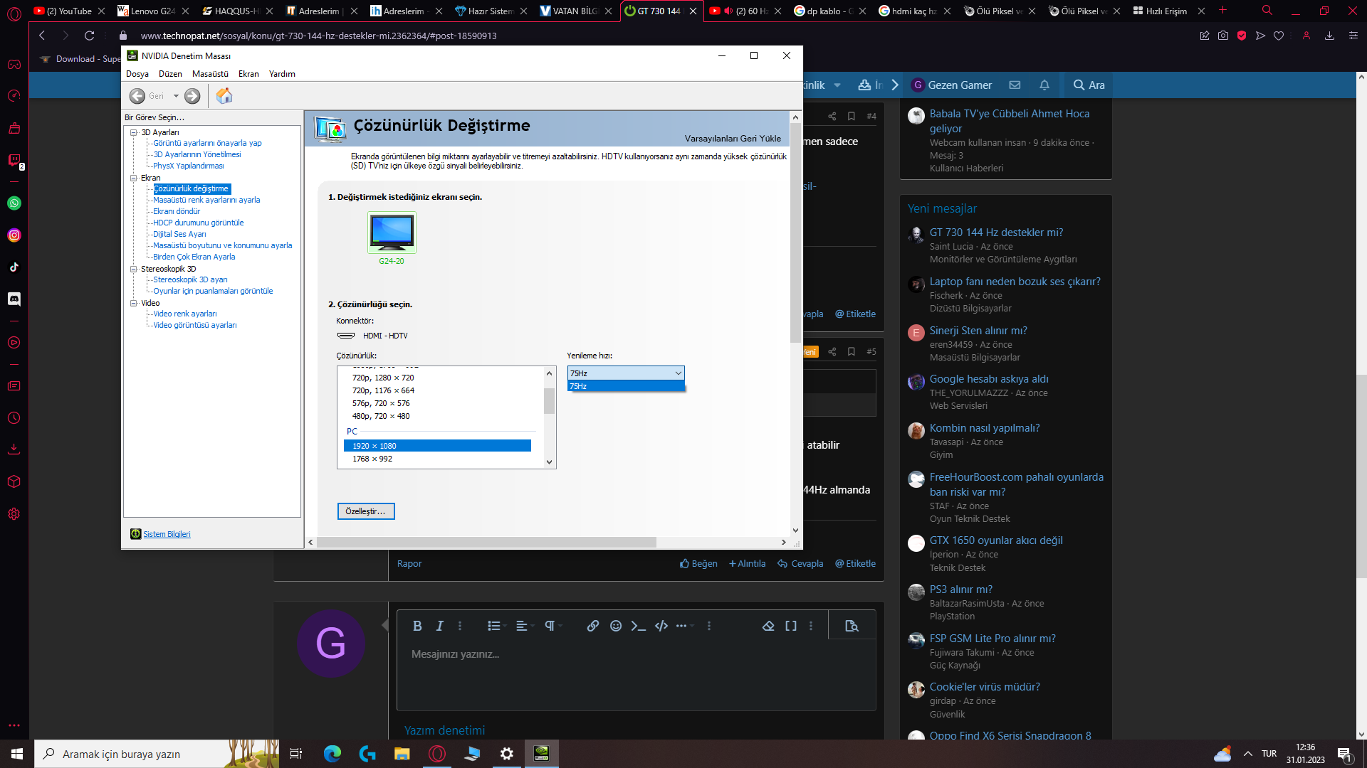Collapse the Stereoskopik 3D tree node
Screen dimensions: 1367x768
133,269
